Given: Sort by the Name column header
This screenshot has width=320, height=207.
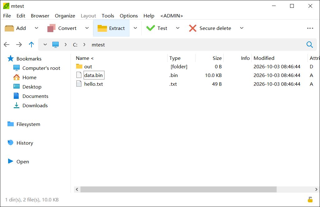Looking at the screenshot, I should [121, 58].
